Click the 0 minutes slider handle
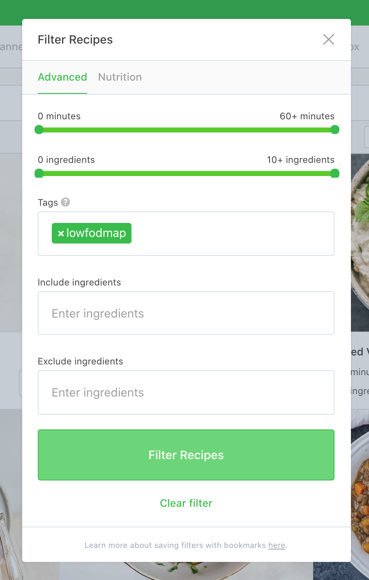 [x=39, y=130]
